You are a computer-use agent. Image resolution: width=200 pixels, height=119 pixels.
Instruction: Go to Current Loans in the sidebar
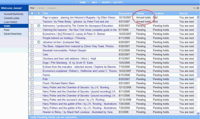[x=12, y=18]
